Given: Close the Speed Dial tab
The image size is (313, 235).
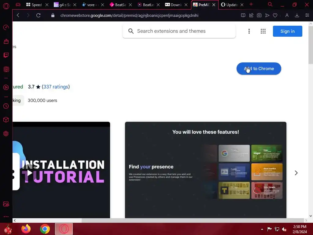Looking at the screenshot, I should [x=47, y=5].
